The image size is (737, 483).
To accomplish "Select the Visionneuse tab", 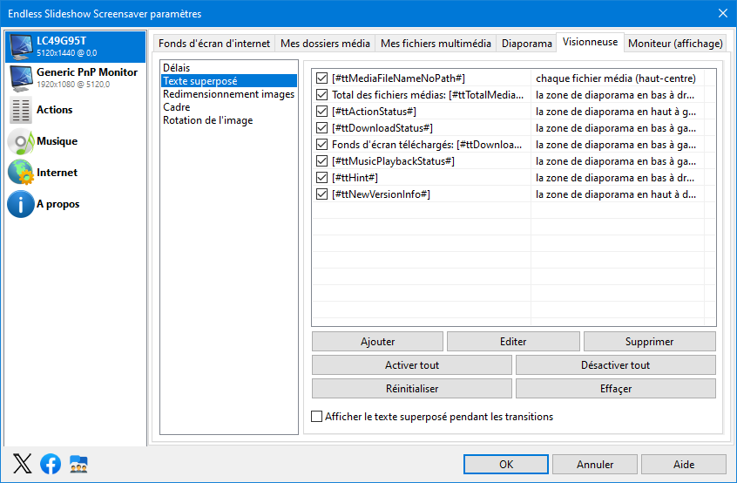I will (x=590, y=42).
